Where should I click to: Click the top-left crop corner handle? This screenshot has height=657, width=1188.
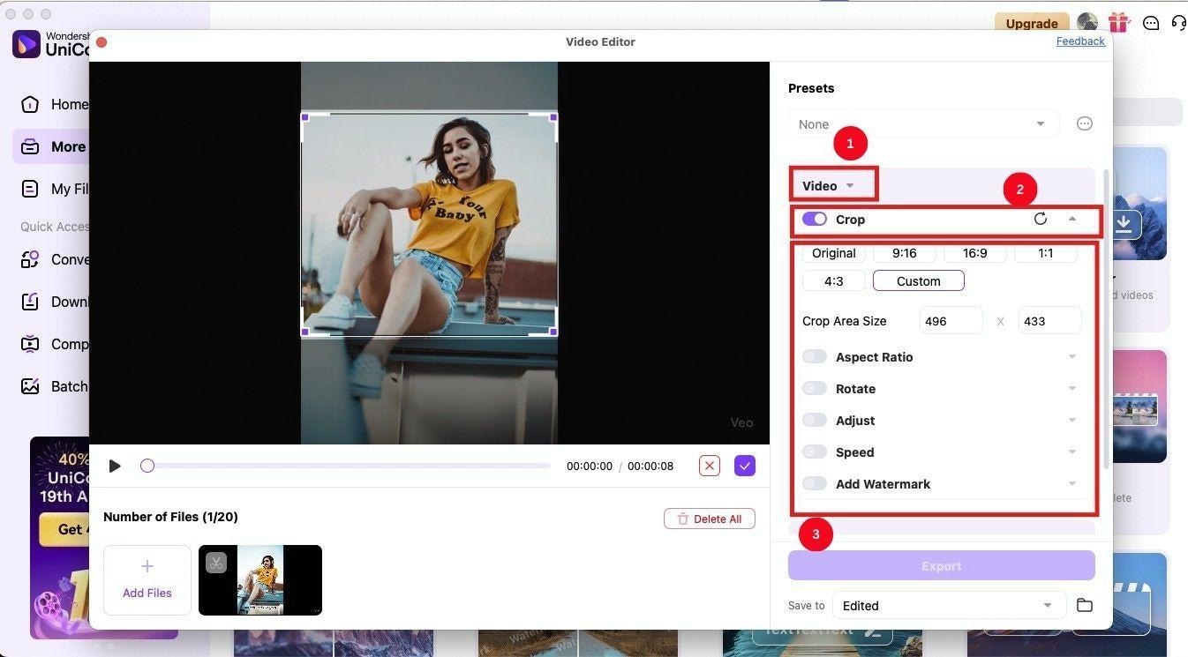[305, 117]
